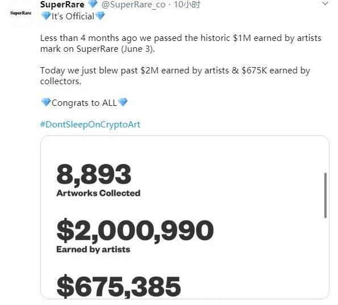
Task: Click the 10小时 timestamp link
Action: pyautogui.click(x=187, y=5)
